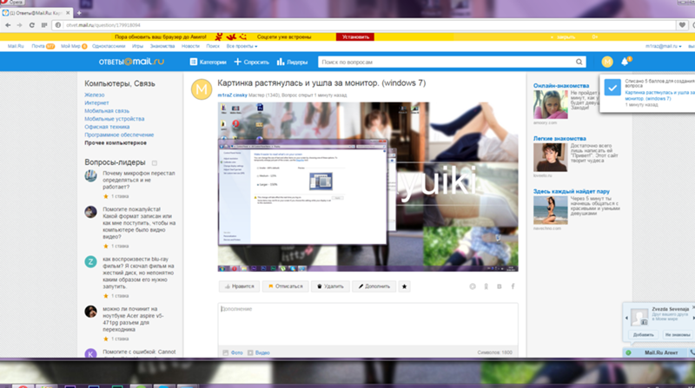Click Не знакомы in friend suggestion
Image resolution: width=695 pixels, height=388 pixels.
click(x=678, y=335)
